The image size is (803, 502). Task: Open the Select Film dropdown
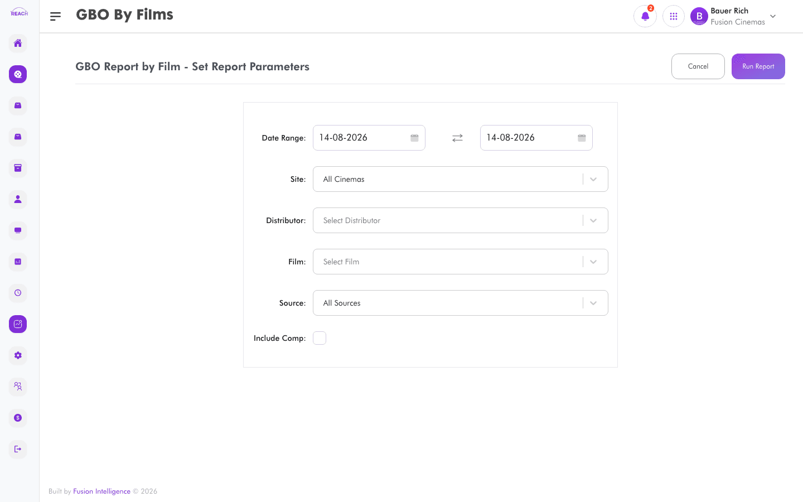point(461,262)
